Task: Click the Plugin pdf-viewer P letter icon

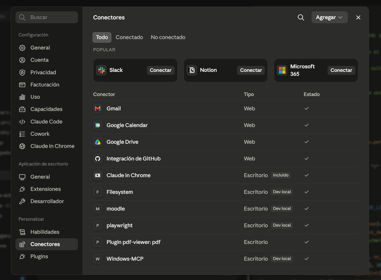Action: pos(98,242)
